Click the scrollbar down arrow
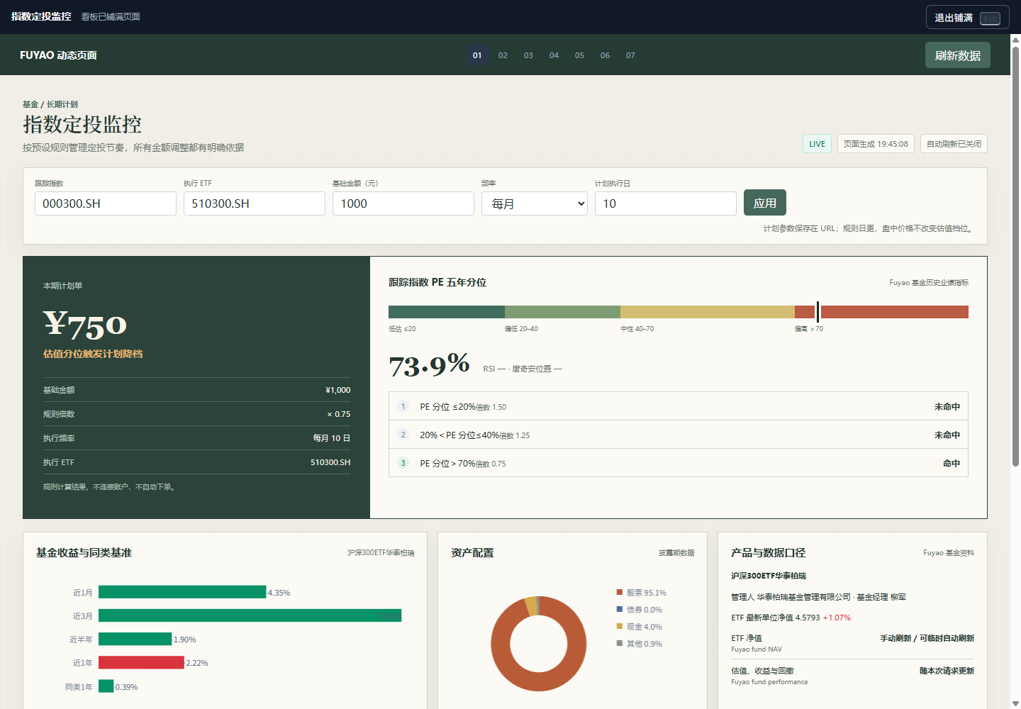This screenshot has width=1021, height=709. [1015, 703]
